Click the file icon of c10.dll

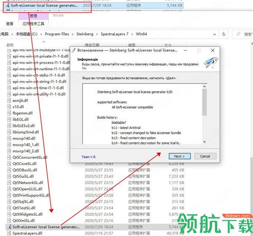[x=9, y=107]
